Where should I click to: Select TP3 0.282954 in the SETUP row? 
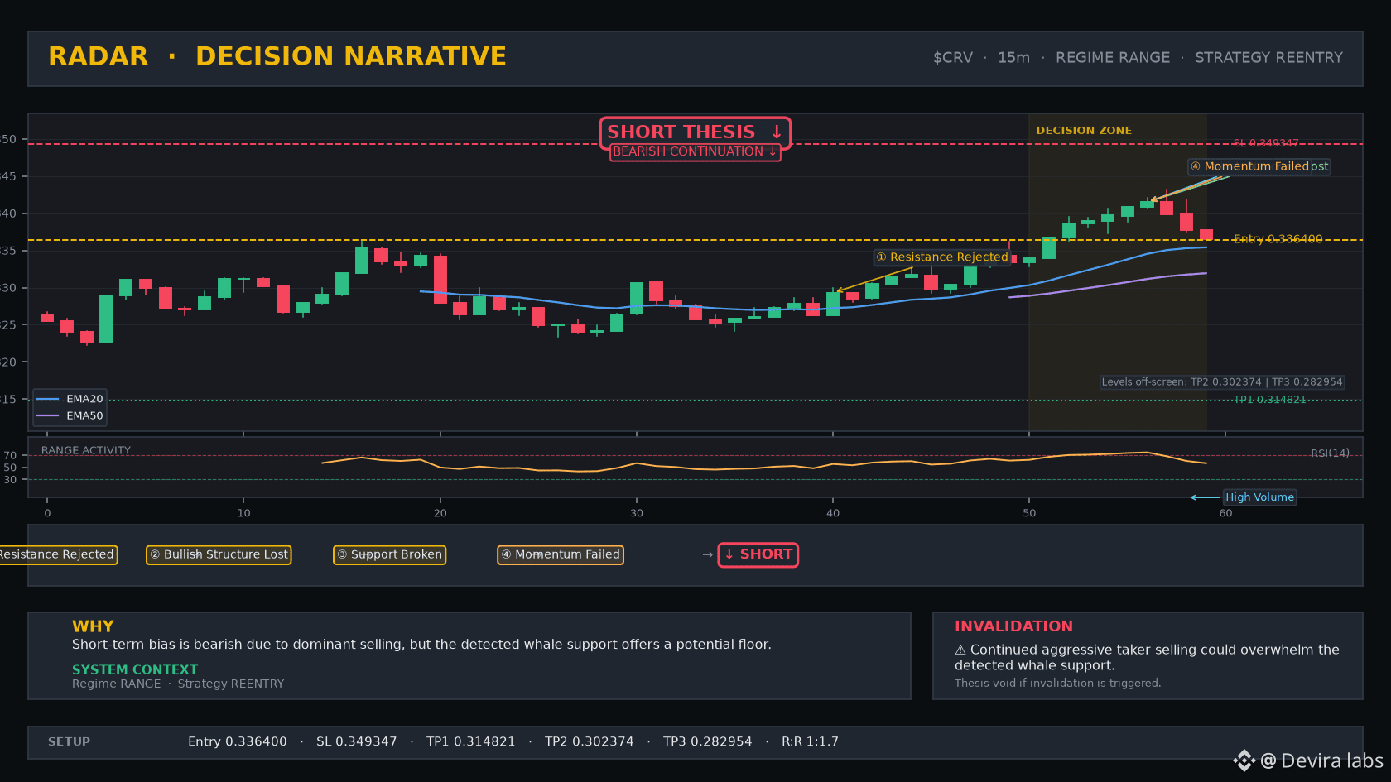pyautogui.click(x=707, y=742)
